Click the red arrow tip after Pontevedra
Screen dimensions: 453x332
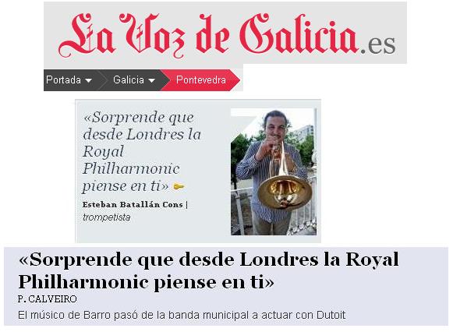235,80
